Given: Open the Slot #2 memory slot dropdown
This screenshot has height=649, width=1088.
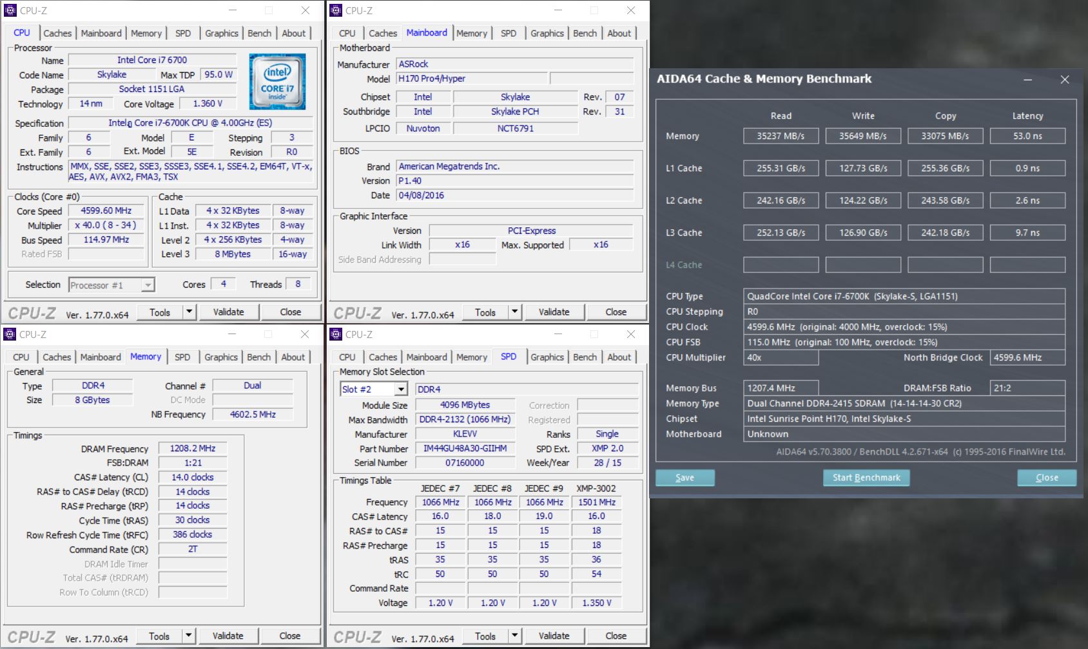Looking at the screenshot, I should (x=401, y=390).
